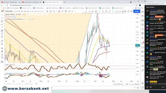Toggle the log scale option

point(132,84)
